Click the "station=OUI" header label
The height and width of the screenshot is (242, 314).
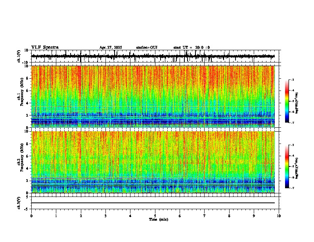(x=147, y=47)
